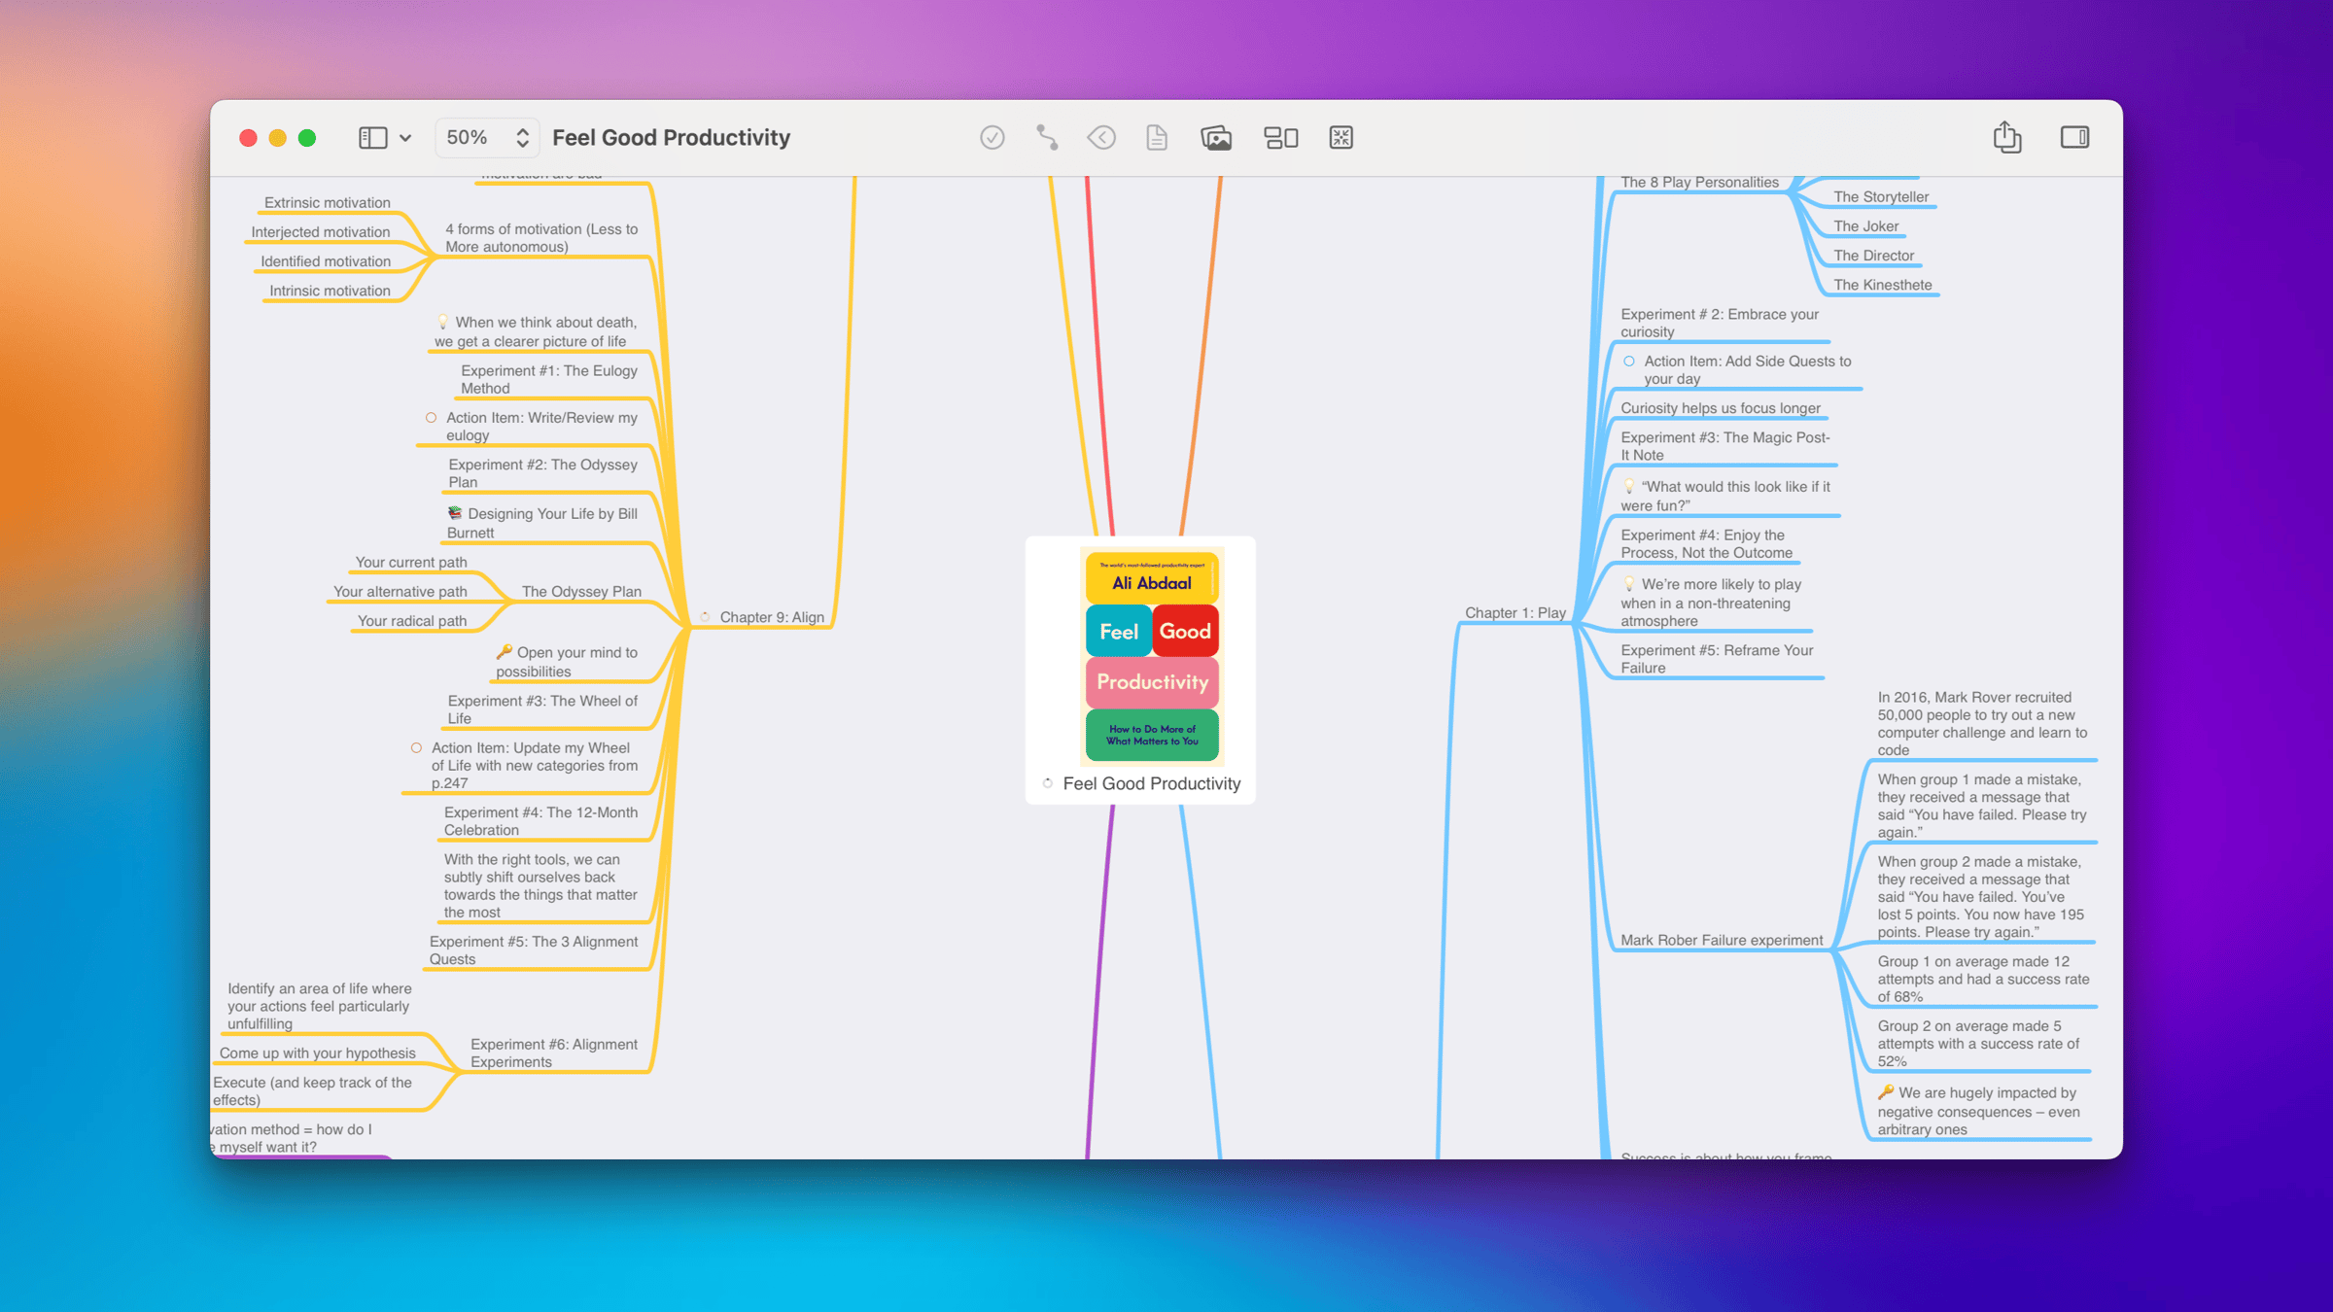Select Designing Your Life by Bill Burnett
This screenshot has height=1312, width=2333.
click(x=542, y=523)
